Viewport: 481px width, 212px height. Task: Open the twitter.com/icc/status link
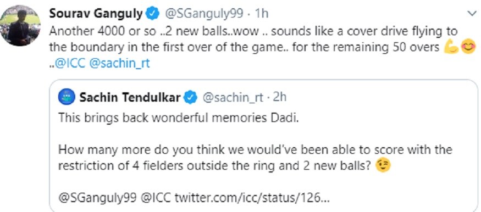252,198
